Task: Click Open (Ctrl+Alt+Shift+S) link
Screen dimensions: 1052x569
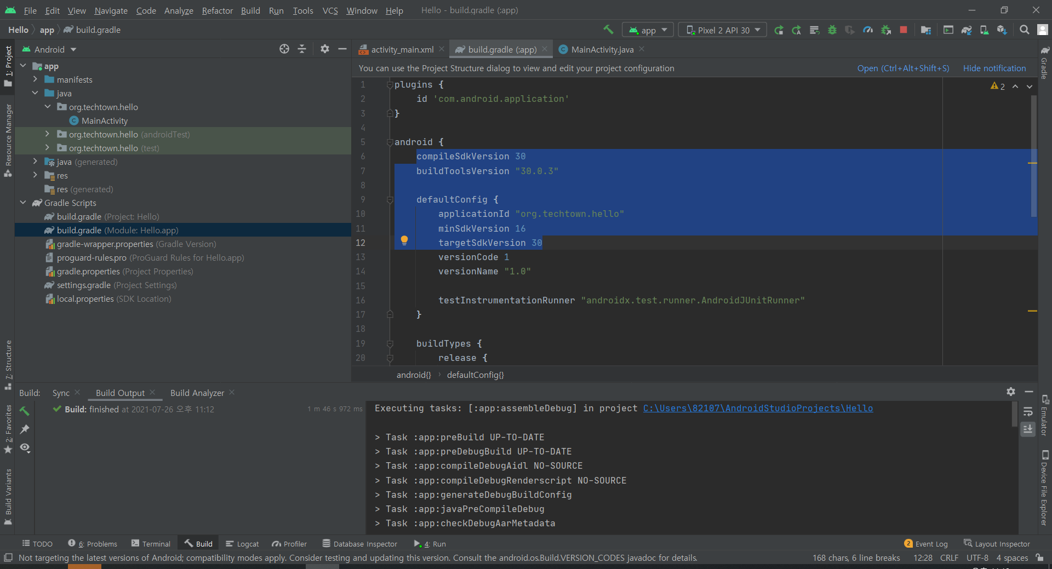Action: pyautogui.click(x=903, y=68)
